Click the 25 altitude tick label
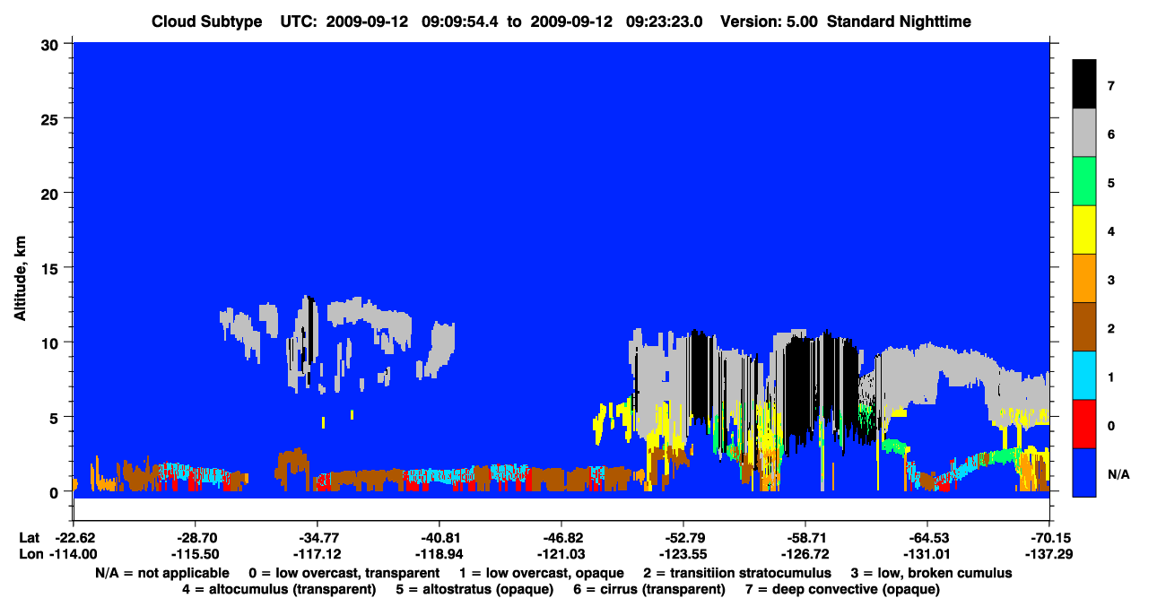Viewport: 1166px width, 598px height. (x=51, y=118)
